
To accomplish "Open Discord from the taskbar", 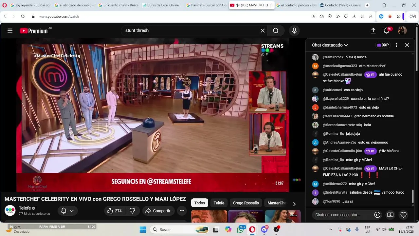I will (x=264, y=230).
